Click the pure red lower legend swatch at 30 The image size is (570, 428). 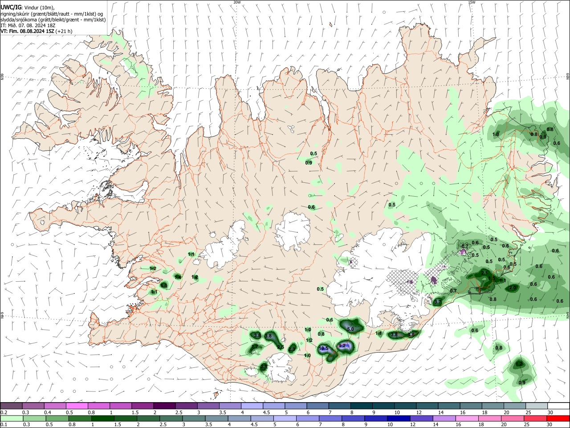point(558,418)
